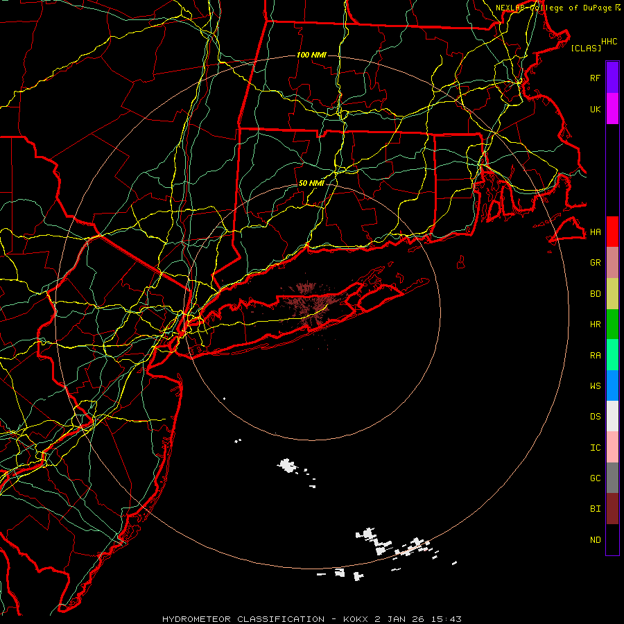Click the DS legend label

(595, 417)
